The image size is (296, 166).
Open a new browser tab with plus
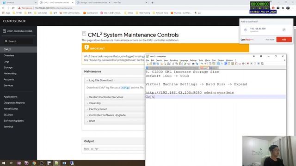point(152,3)
